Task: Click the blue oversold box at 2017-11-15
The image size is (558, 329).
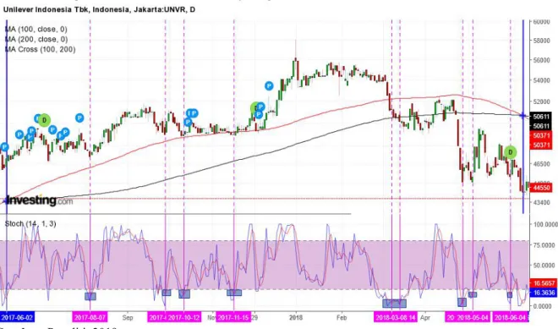Action: (234, 293)
